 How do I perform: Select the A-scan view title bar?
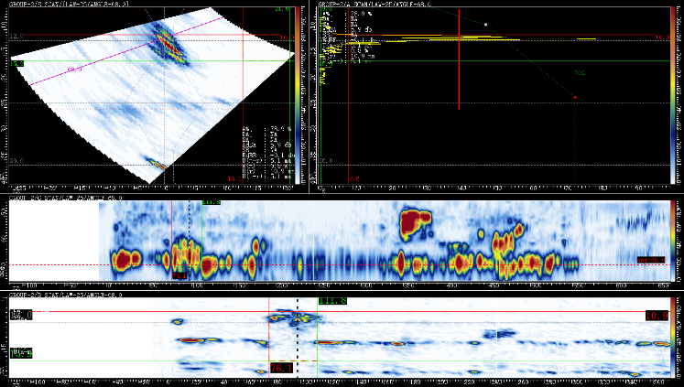pyautogui.click(x=375, y=4)
